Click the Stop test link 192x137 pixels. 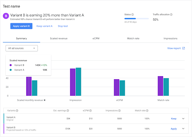click(x=63, y=26)
